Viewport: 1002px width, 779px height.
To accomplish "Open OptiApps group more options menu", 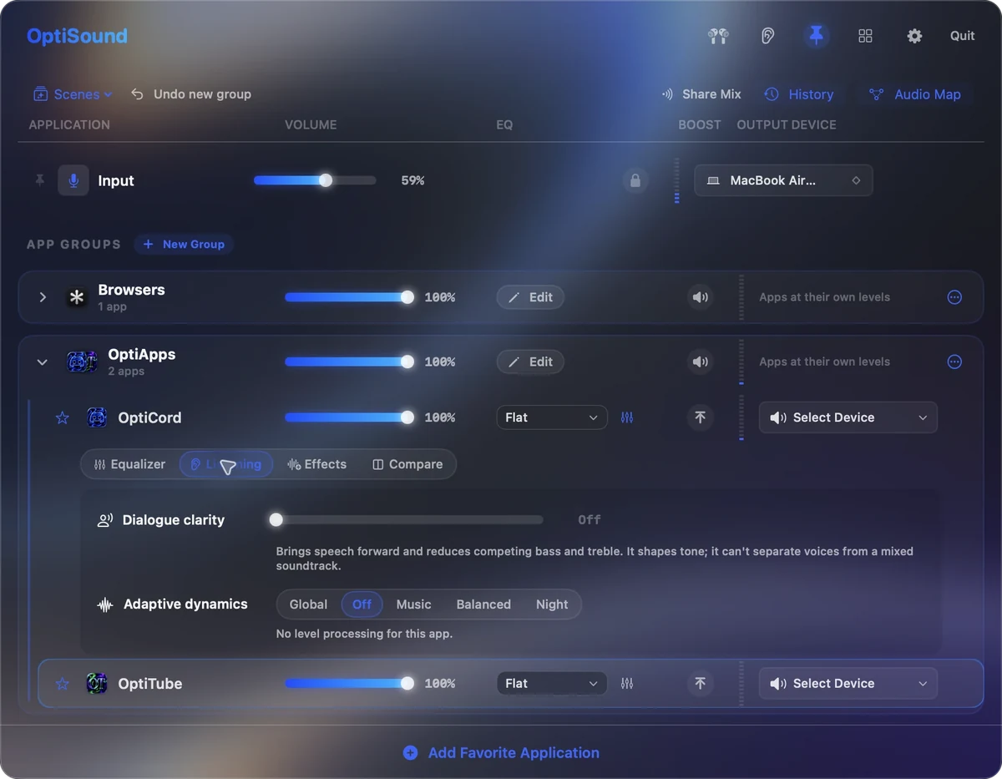I will coord(954,362).
